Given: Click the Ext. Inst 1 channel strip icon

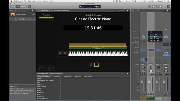Looking at the screenshot, I should 151,67.
